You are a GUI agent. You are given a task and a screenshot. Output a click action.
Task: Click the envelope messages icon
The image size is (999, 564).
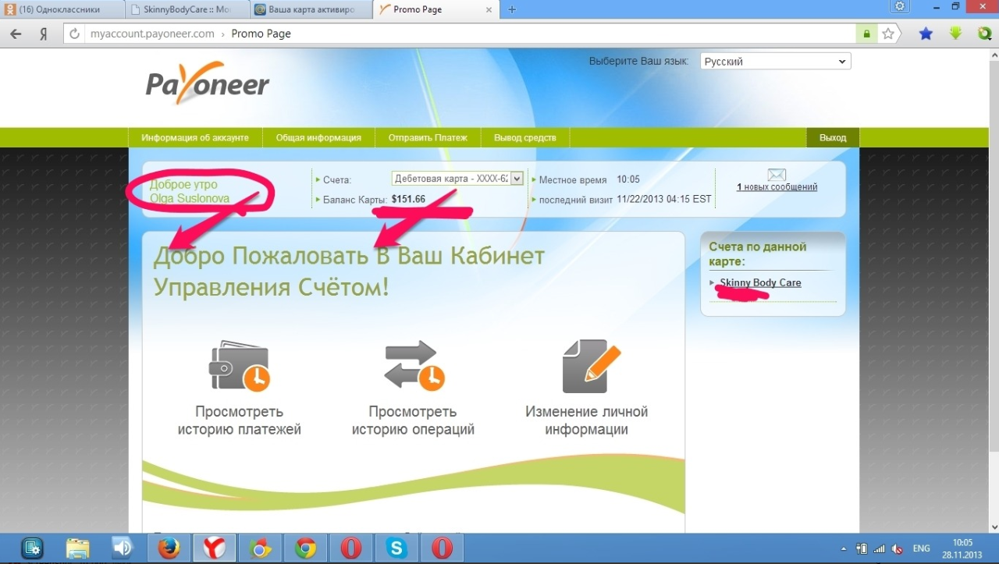(x=777, y=175)
